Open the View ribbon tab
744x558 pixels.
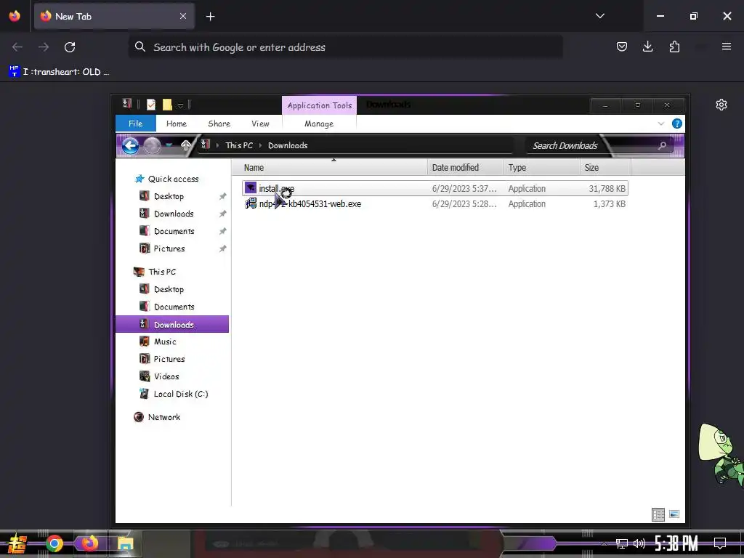260,124
